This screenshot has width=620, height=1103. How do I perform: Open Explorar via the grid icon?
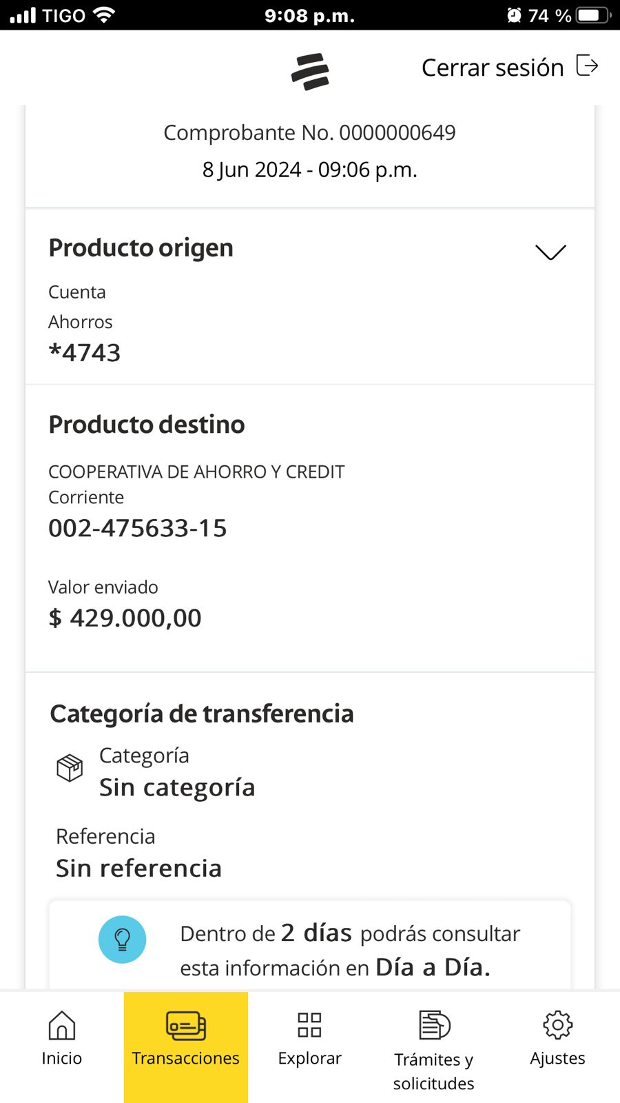tap(309, 1025)
